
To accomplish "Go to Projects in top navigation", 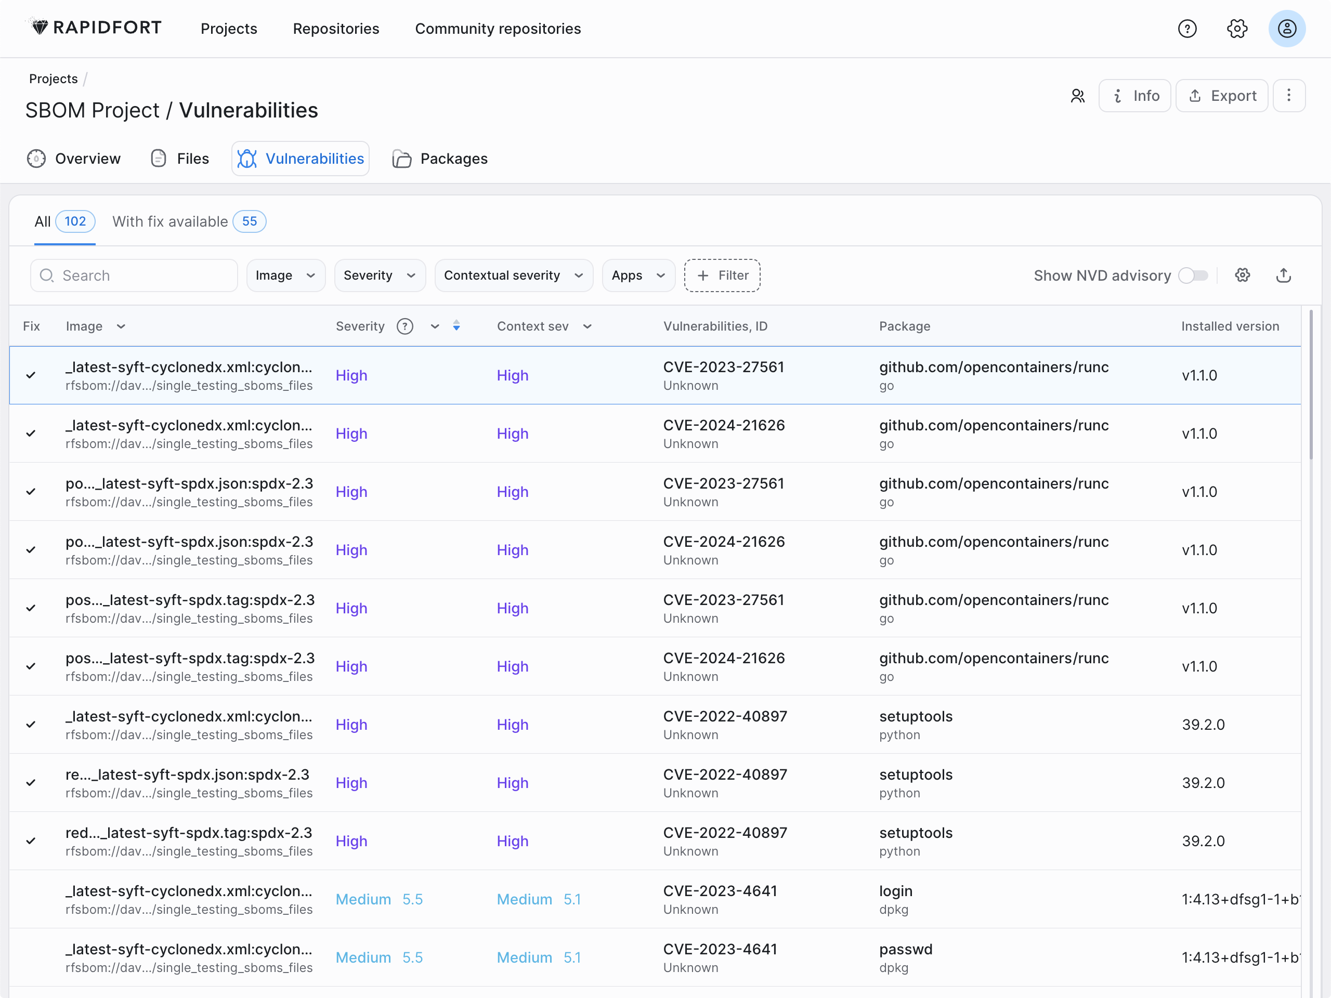I will click(x=229, y=28).
